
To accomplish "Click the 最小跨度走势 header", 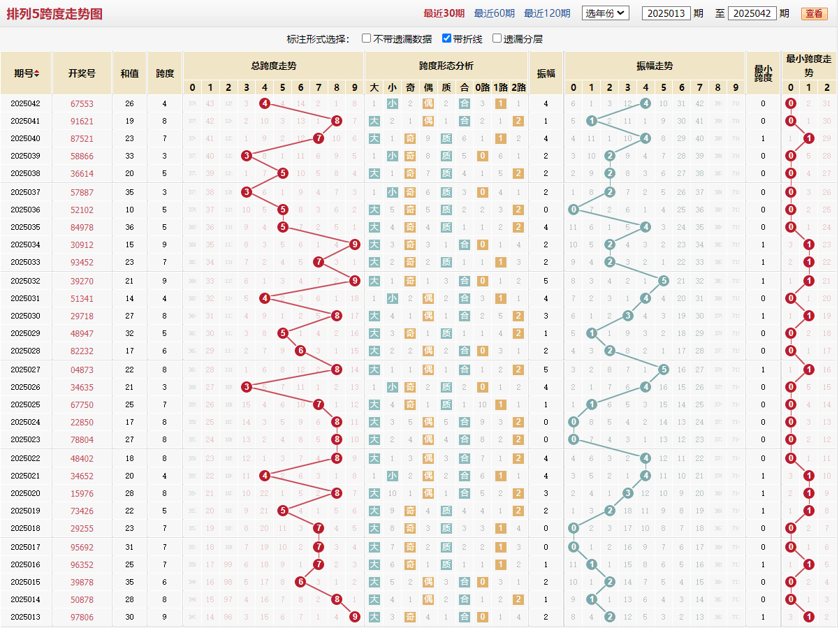I will coord(809,66).
